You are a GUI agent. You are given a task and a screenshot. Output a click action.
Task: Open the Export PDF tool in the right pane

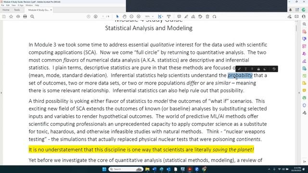(x=304, y=68)
